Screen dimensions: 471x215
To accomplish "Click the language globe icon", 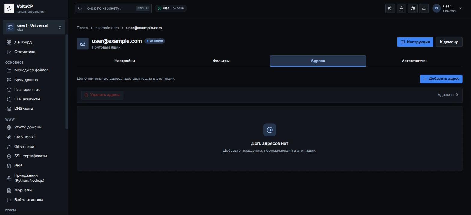I will pos(401,8).
